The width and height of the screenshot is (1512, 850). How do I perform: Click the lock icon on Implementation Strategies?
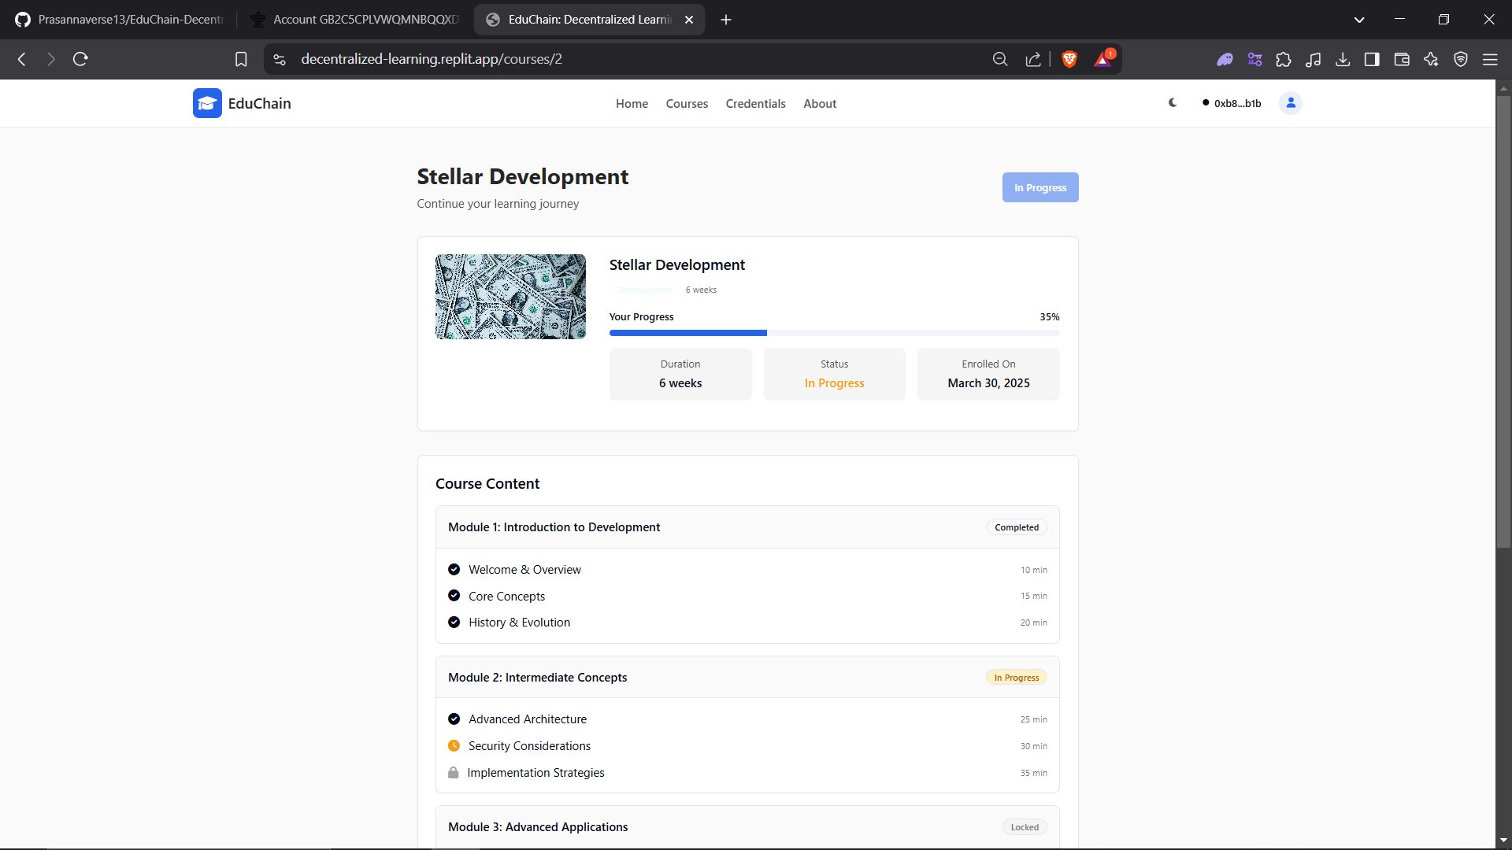point(454,772)
